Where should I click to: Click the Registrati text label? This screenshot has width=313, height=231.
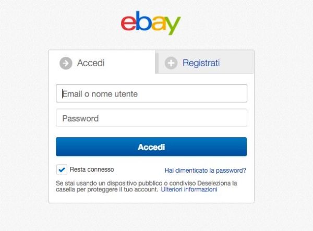[x=201, y=63]
